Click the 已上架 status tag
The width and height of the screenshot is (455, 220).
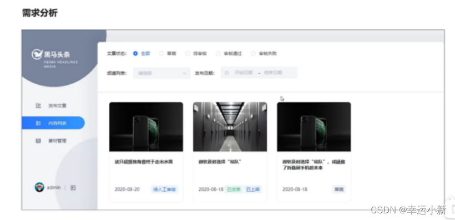click(x=252, y=190)
